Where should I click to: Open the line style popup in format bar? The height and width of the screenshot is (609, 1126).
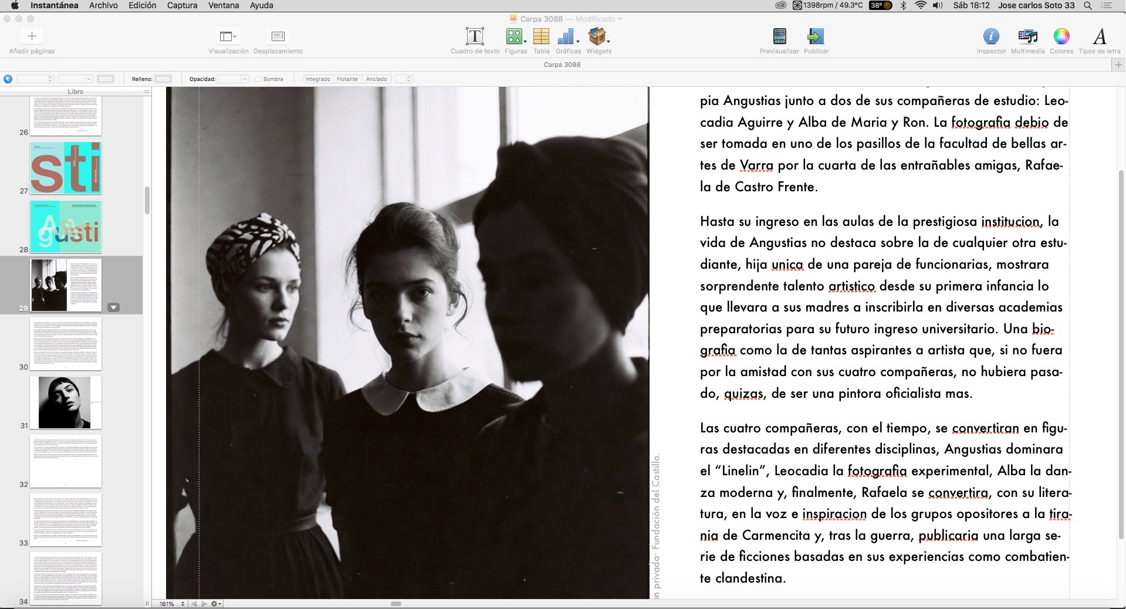(35, 79)
